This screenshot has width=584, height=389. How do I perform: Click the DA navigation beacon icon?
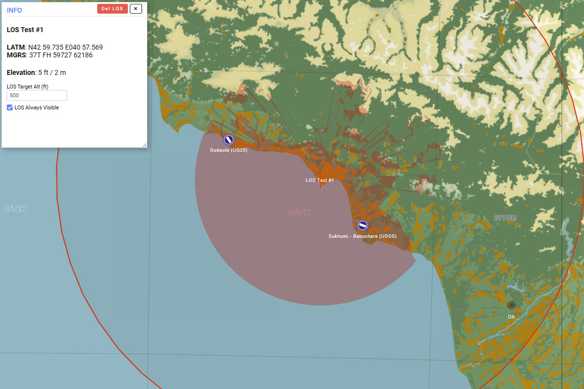(511, 305)
